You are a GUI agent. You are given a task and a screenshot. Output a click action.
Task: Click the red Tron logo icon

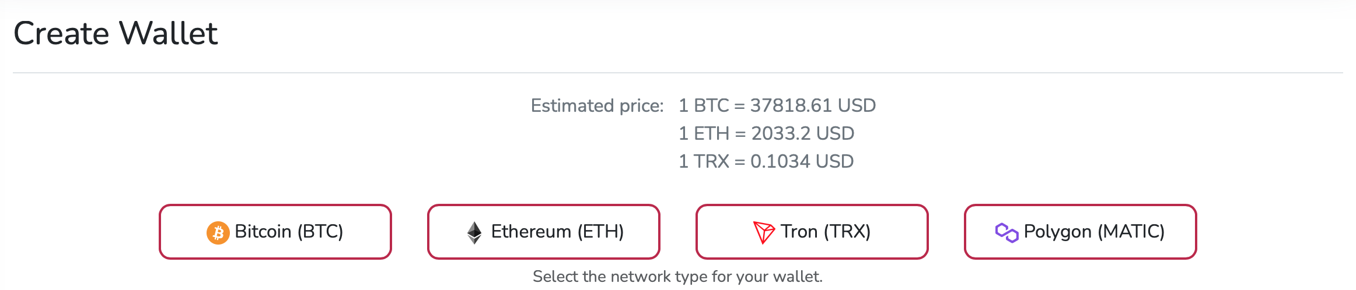coord(764,232)
